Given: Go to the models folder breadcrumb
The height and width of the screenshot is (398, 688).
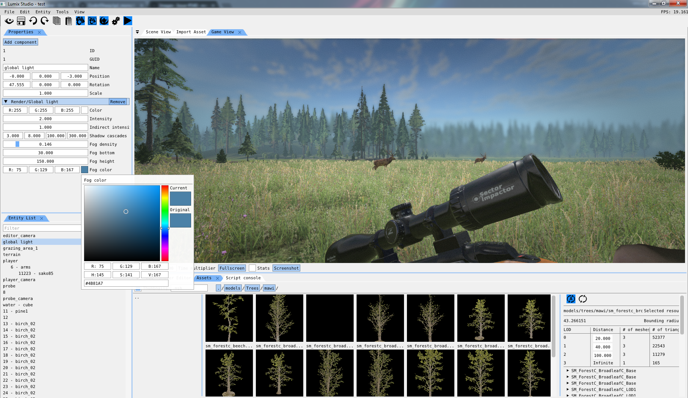Looking at the screenshot, I should coord(233,288).
